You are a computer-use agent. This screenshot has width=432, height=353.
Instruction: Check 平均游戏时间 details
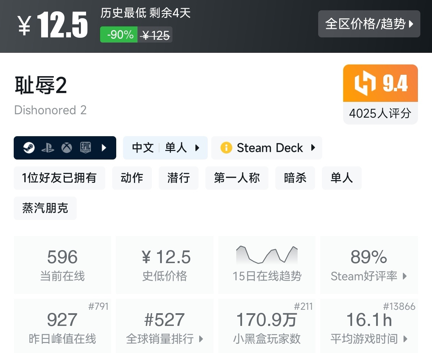point(367,339)
